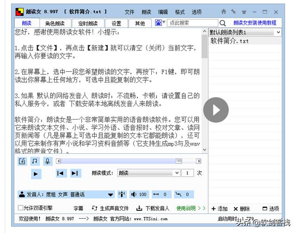Open the 朗读 menu in title bar
Image resolution: width=297 pixels, height=233 pixels.
pyautogui.click(x=146, y=12)
